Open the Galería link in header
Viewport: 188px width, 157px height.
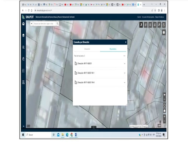coord(139,17)
